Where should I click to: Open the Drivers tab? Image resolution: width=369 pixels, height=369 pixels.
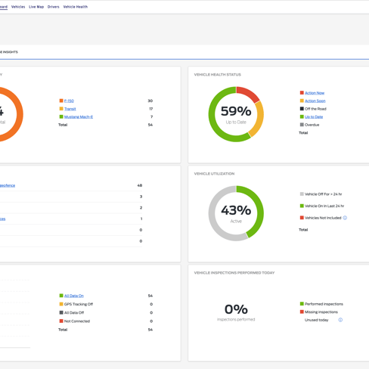click(x=54, y=7)
